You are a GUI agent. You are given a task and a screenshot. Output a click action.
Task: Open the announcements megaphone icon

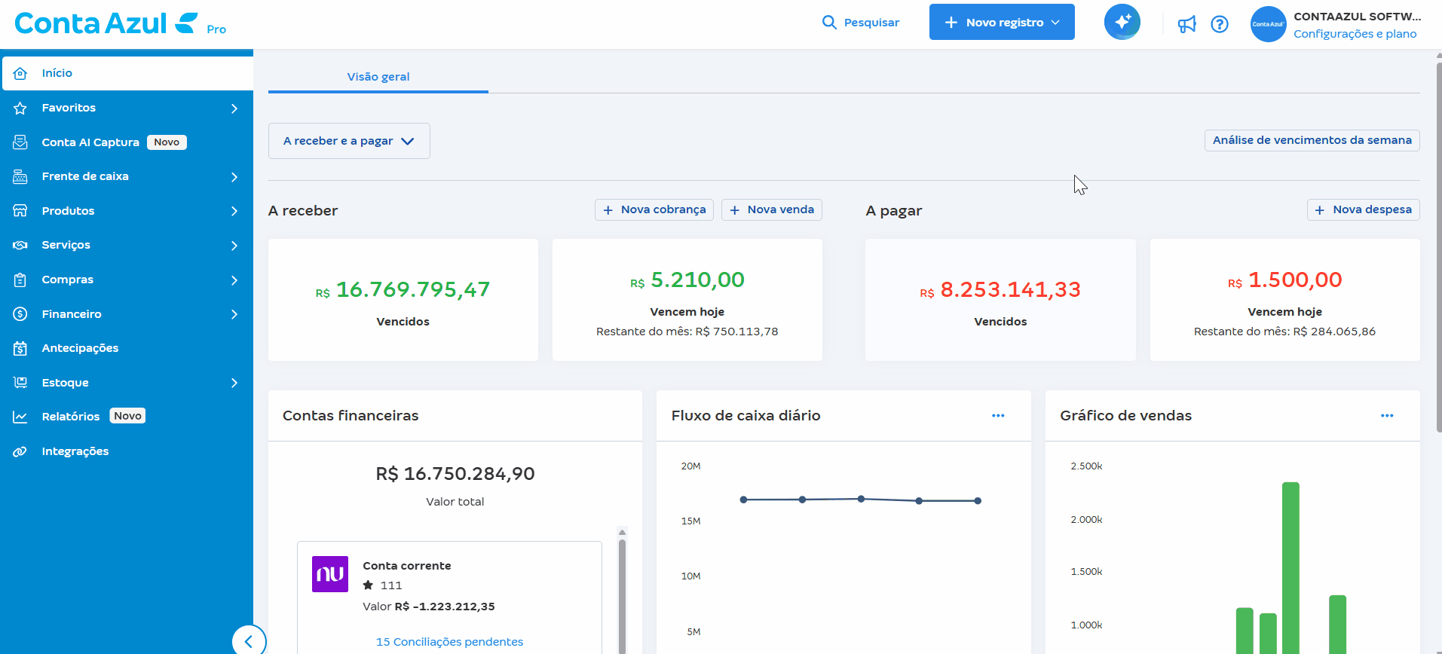1186,24
